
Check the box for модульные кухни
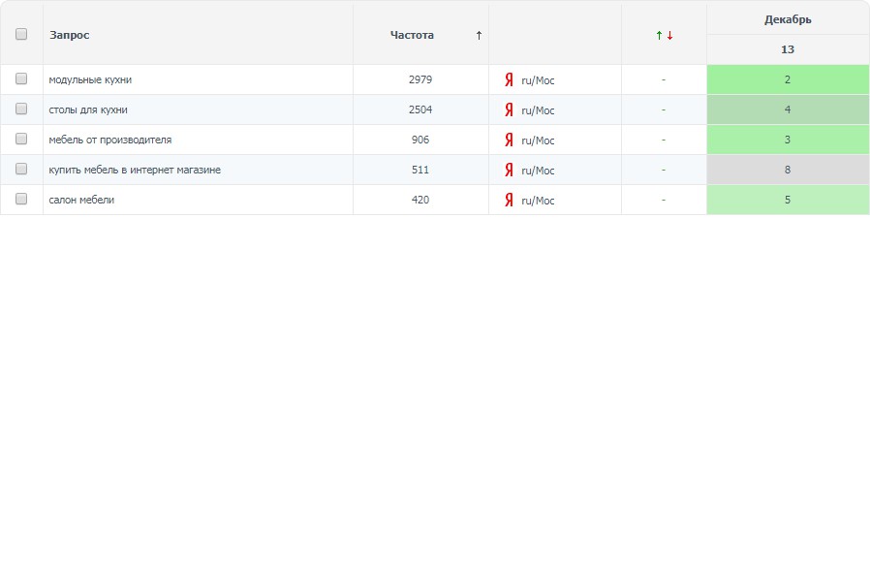tap(21, 79)
